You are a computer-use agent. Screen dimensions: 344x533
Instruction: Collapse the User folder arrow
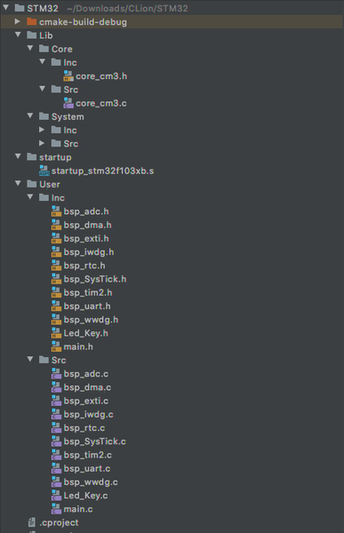point(18,184)
